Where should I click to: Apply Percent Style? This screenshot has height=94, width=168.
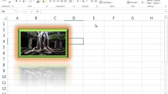pyautogui.click(x=83, y=1)
